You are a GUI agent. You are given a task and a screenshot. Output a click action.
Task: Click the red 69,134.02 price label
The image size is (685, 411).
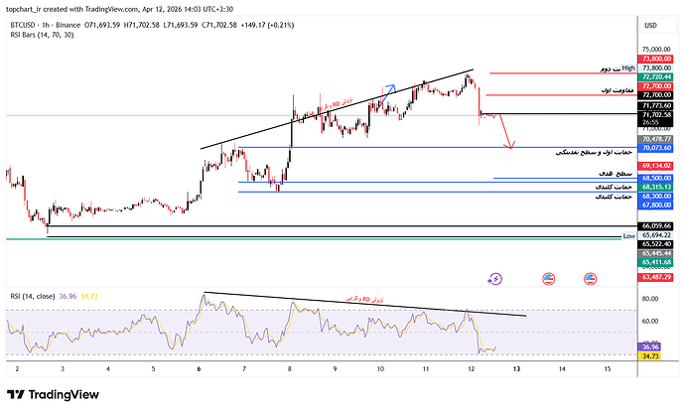pyautogui.click(x=655, y=166)
